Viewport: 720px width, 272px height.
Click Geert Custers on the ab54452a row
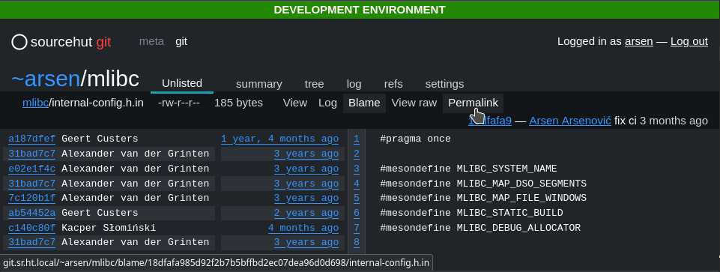(100, 213)
